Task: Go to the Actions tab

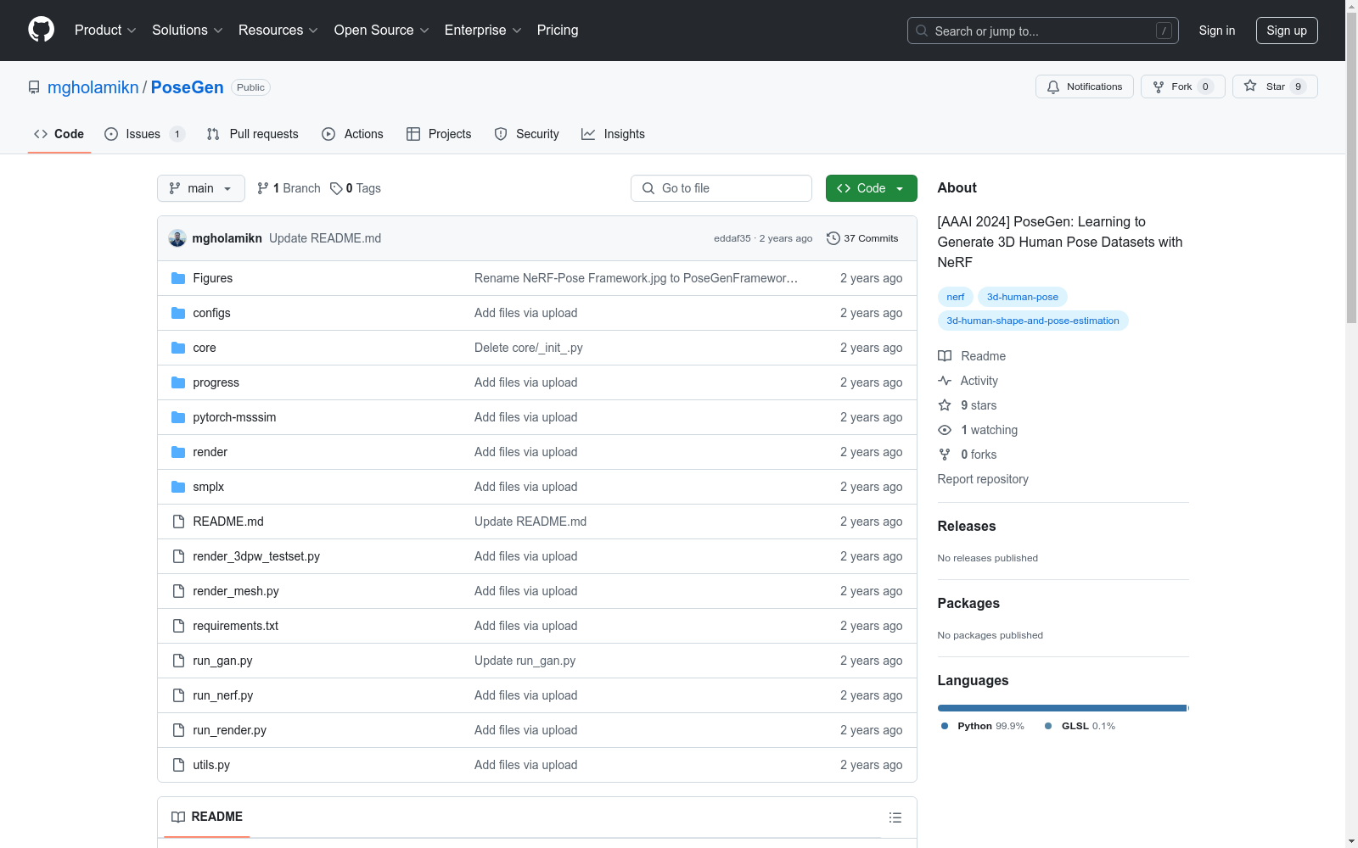Action: 353,134
